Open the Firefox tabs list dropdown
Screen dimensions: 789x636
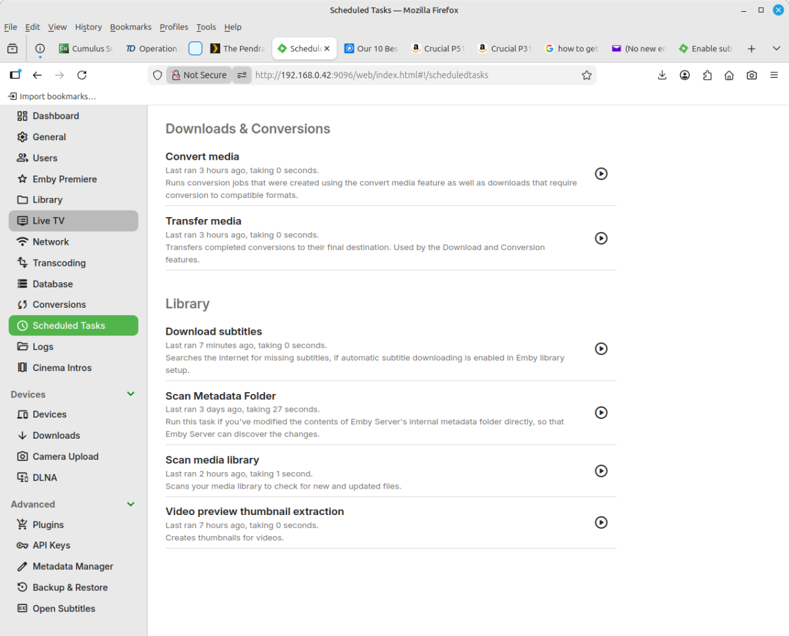click(x=777, y=48)
